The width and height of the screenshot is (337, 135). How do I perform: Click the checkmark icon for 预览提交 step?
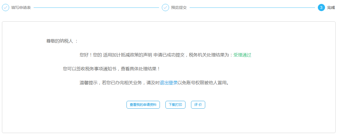click(x=165, y=7)
